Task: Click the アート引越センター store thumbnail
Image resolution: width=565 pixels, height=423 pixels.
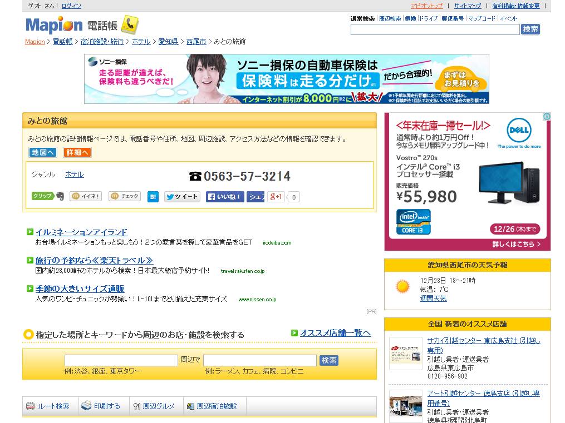Action: pos(406,406)
